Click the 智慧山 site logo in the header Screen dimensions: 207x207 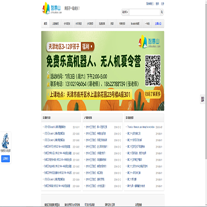(x=52, y=8)
